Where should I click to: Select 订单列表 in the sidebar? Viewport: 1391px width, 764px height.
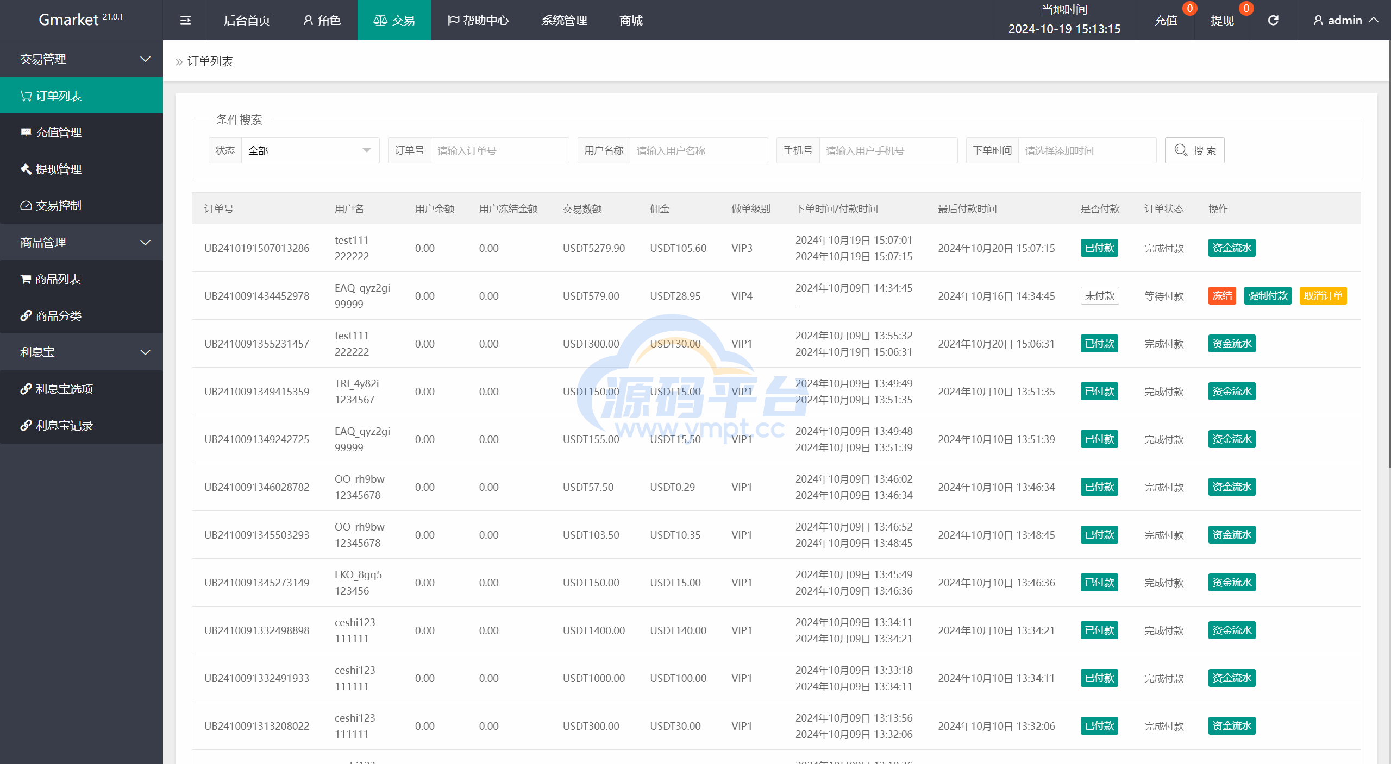(82, 96)
